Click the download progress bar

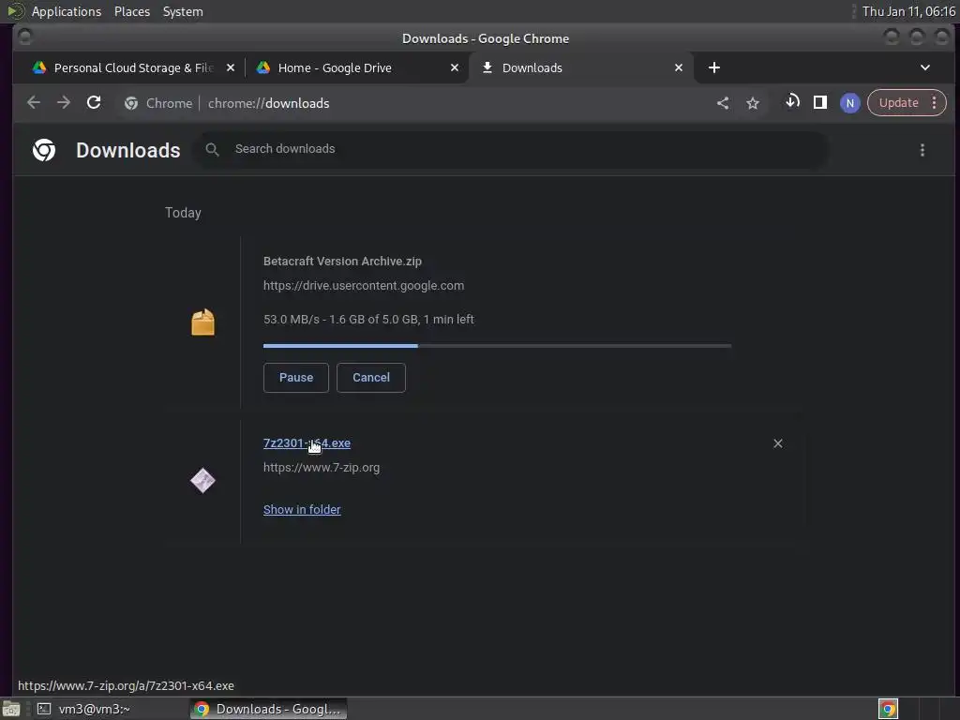tap(497, 346)
